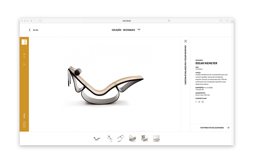Reload the page with the refresh icon
Image resolution: width=254 pixels, height=164 pixels.
tap(169, 21)
